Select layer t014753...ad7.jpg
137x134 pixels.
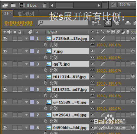[71, 89]
